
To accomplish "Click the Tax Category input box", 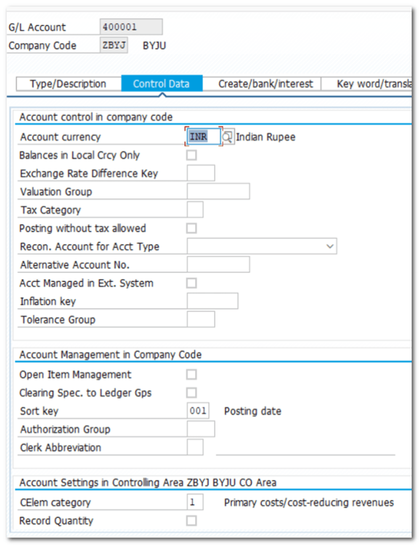I will (x=195, y=210).
